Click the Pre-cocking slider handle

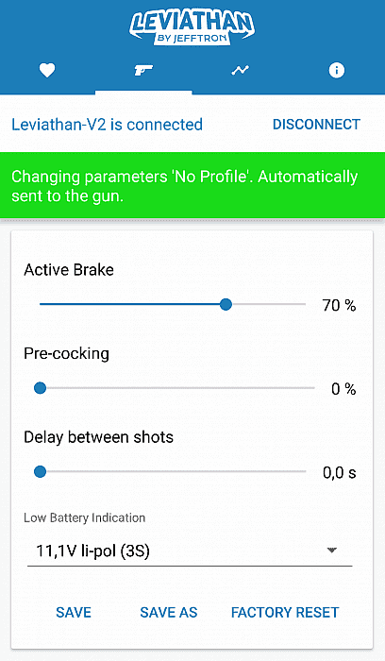pyautogui.click(x=40, y=388)
